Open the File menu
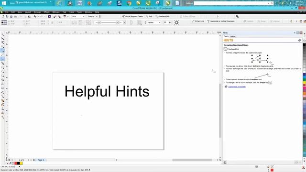 [x=7, y=12]
